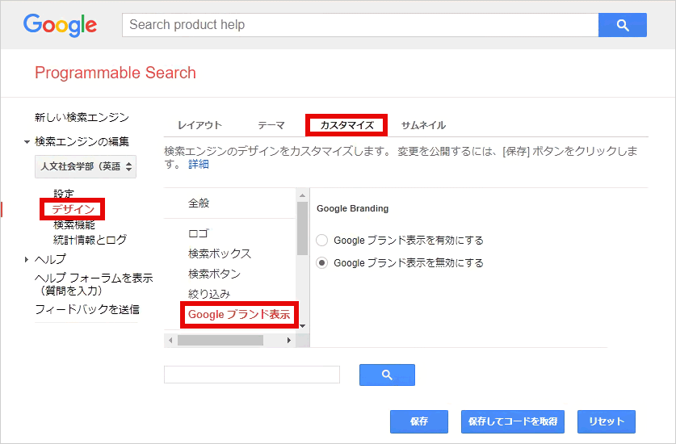Click the horizontal scroll right arrow
Image resolution: width=676 pixels, height=444 pixels.
pos(289,340)
